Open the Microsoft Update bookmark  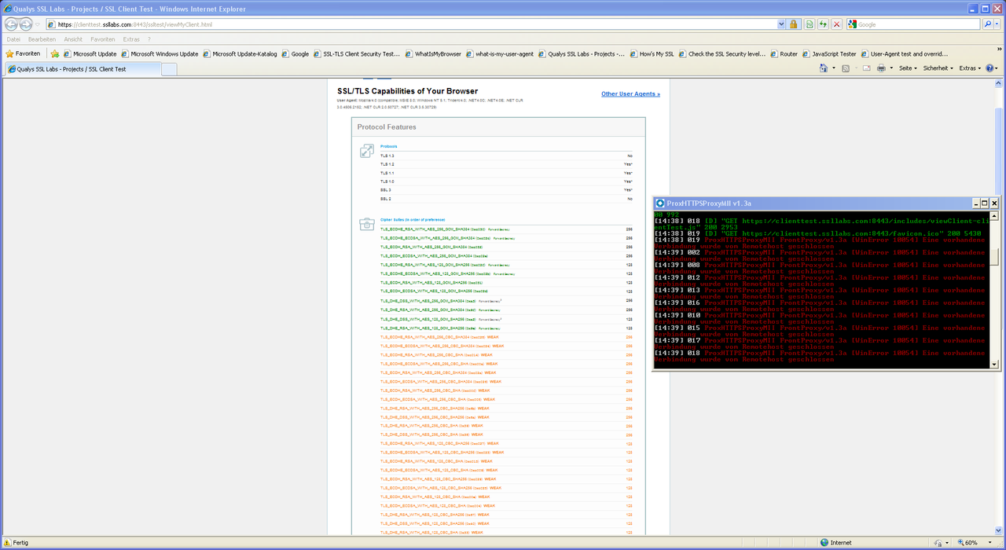[x=90, y=54]
